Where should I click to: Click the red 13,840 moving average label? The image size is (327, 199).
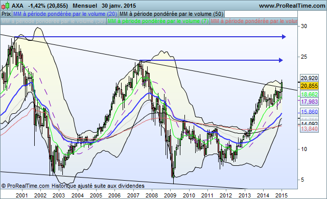click(309, 129)
